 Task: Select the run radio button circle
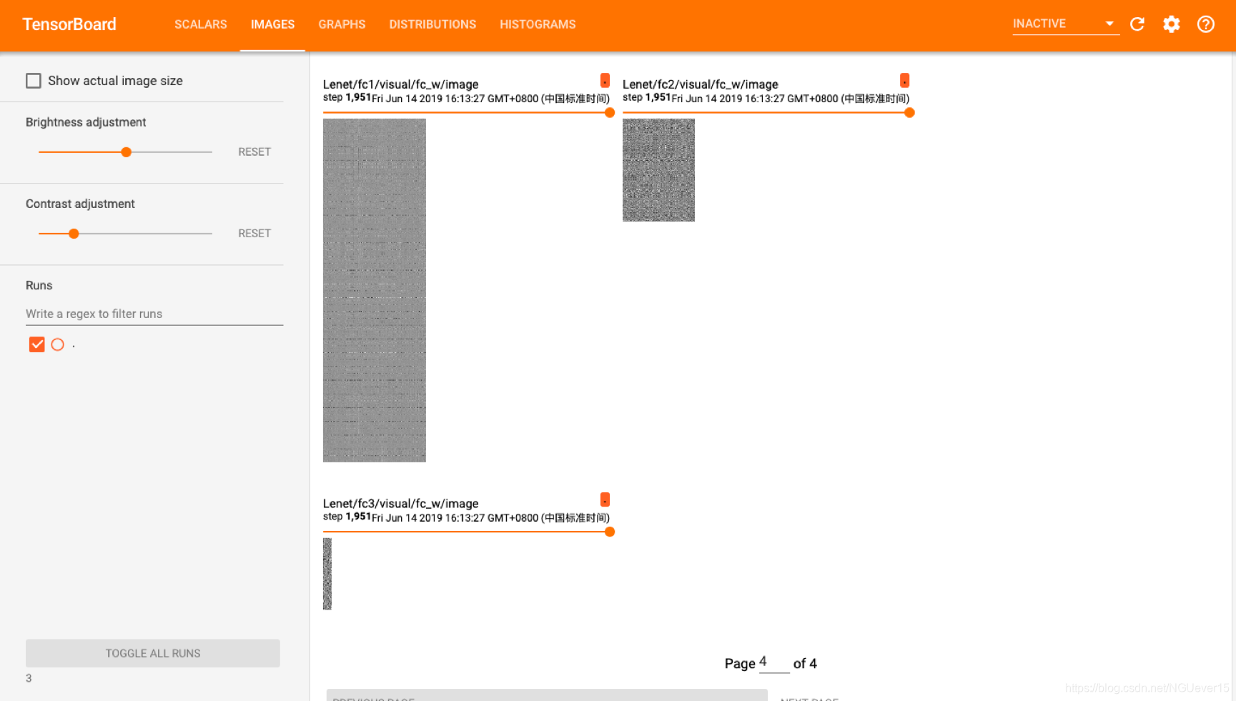[x=58, y=344]
